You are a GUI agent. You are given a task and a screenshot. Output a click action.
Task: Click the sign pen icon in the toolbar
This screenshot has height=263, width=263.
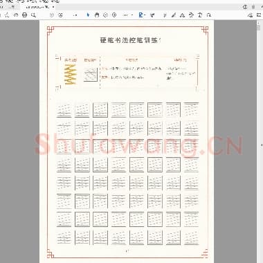coord(183,15)
